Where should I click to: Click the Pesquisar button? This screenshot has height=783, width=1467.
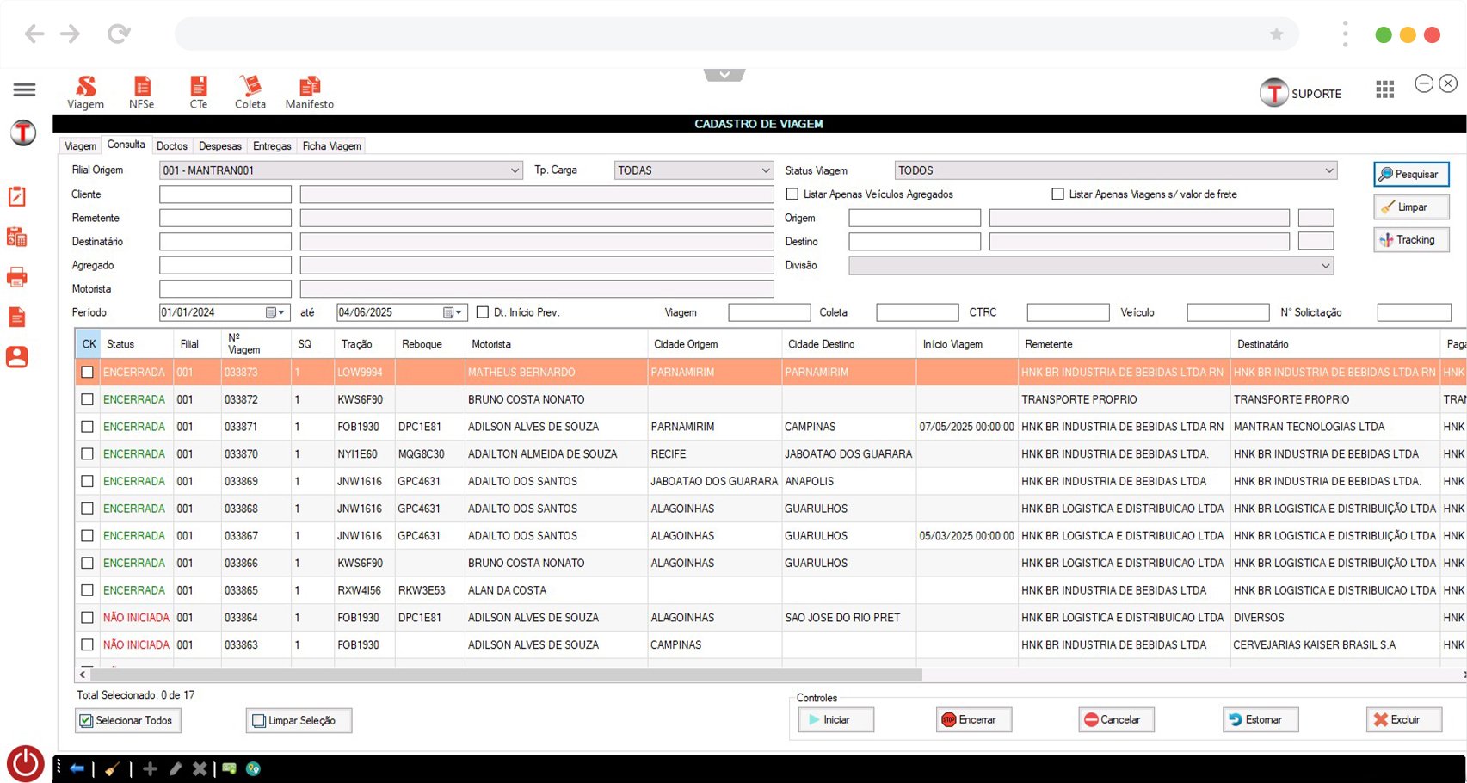click(1411, 174)
